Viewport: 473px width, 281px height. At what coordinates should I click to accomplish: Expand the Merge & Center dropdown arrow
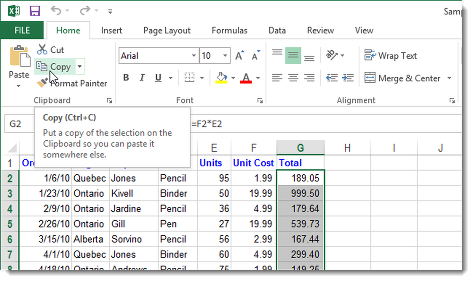[x=449, y=78]
